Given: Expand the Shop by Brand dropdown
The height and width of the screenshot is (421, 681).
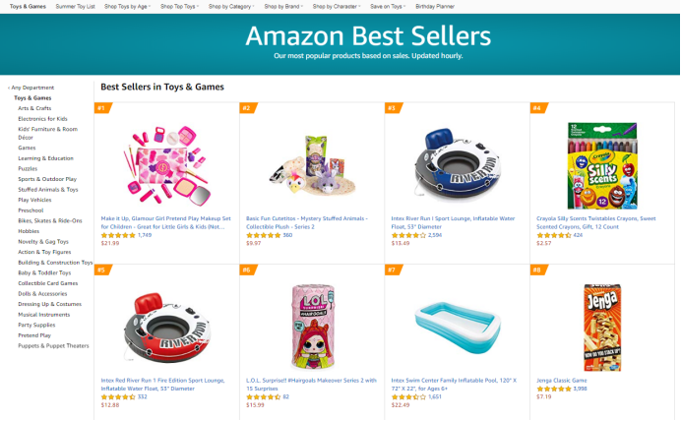Looking at the screenshot, I should click(x=284, y=6).
